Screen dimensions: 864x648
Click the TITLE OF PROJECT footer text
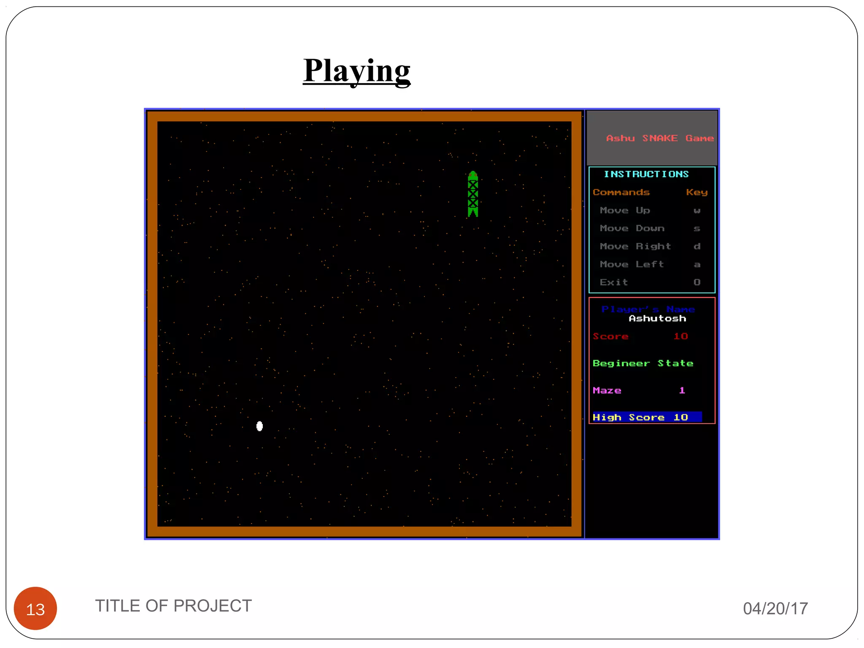point(173,606)
